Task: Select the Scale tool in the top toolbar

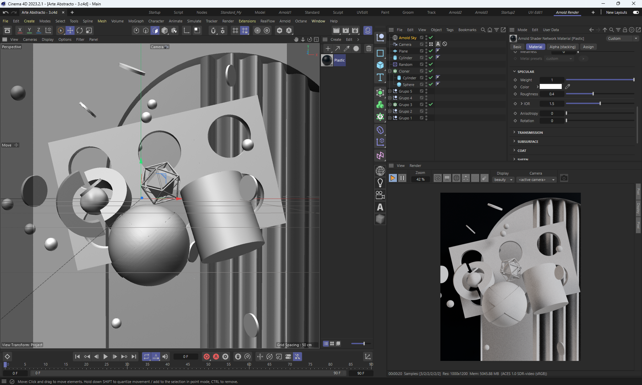Action: pos(89,30)
